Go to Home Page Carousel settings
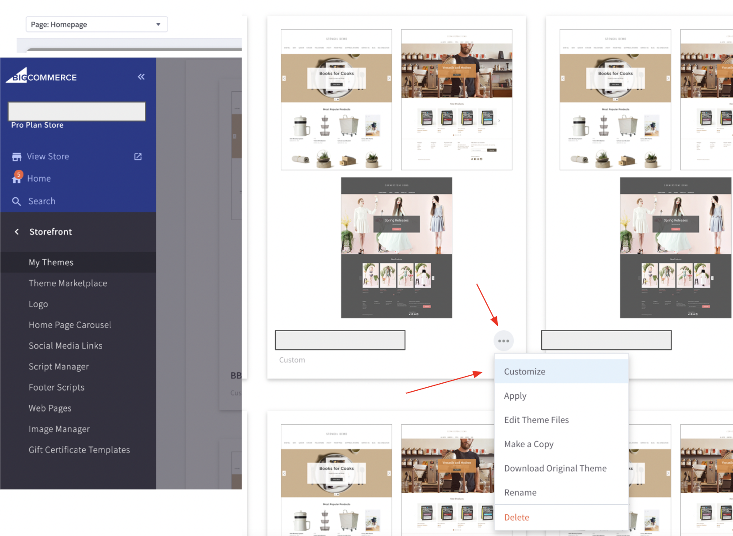 coord(70,325)
